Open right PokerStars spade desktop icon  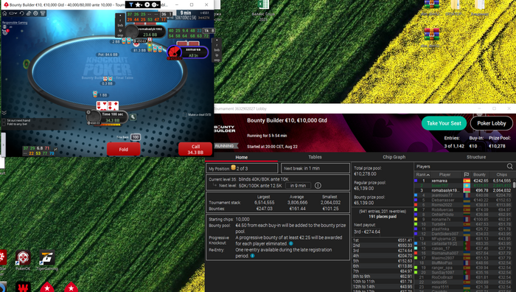71,287
